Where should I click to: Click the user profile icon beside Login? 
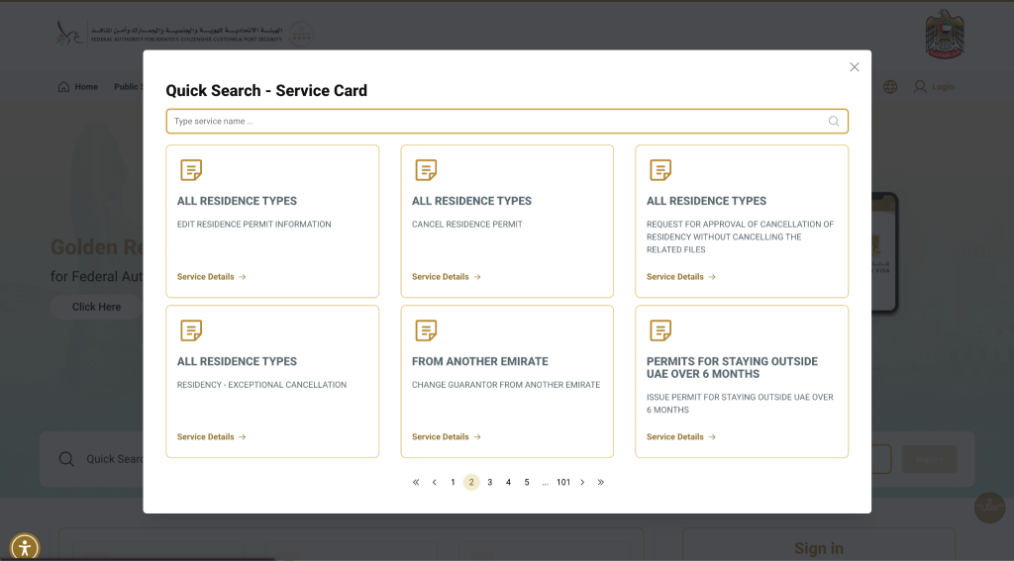pos(920,87)
